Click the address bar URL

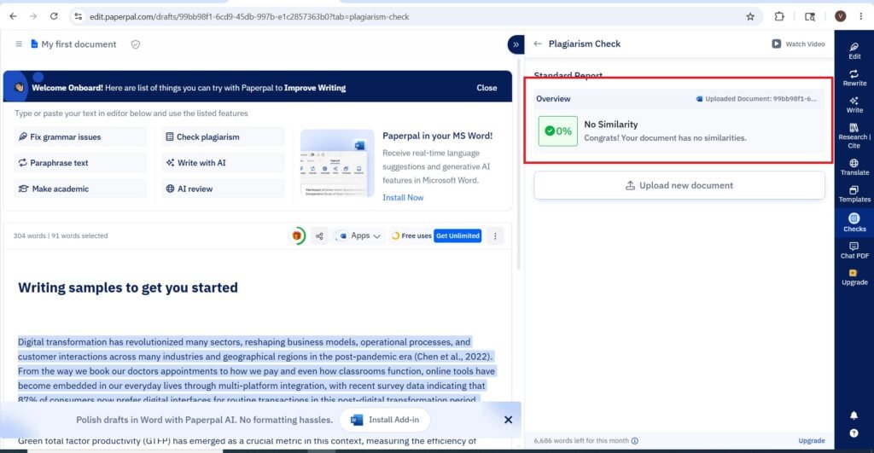[x=249, y=17]
